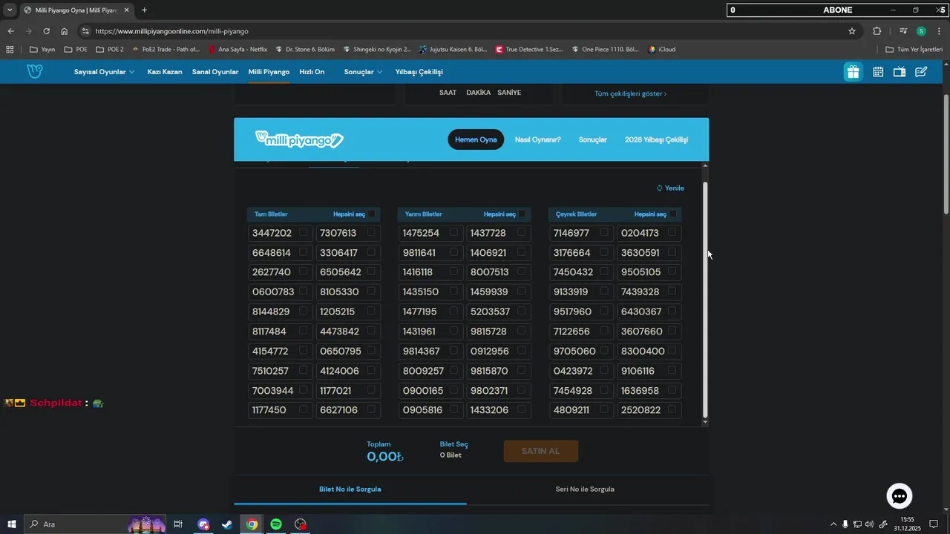Open the Sonuçlar tab in game banner
Image resolution: width=950 pixels, height=534 pixels.
click(593, 139)
